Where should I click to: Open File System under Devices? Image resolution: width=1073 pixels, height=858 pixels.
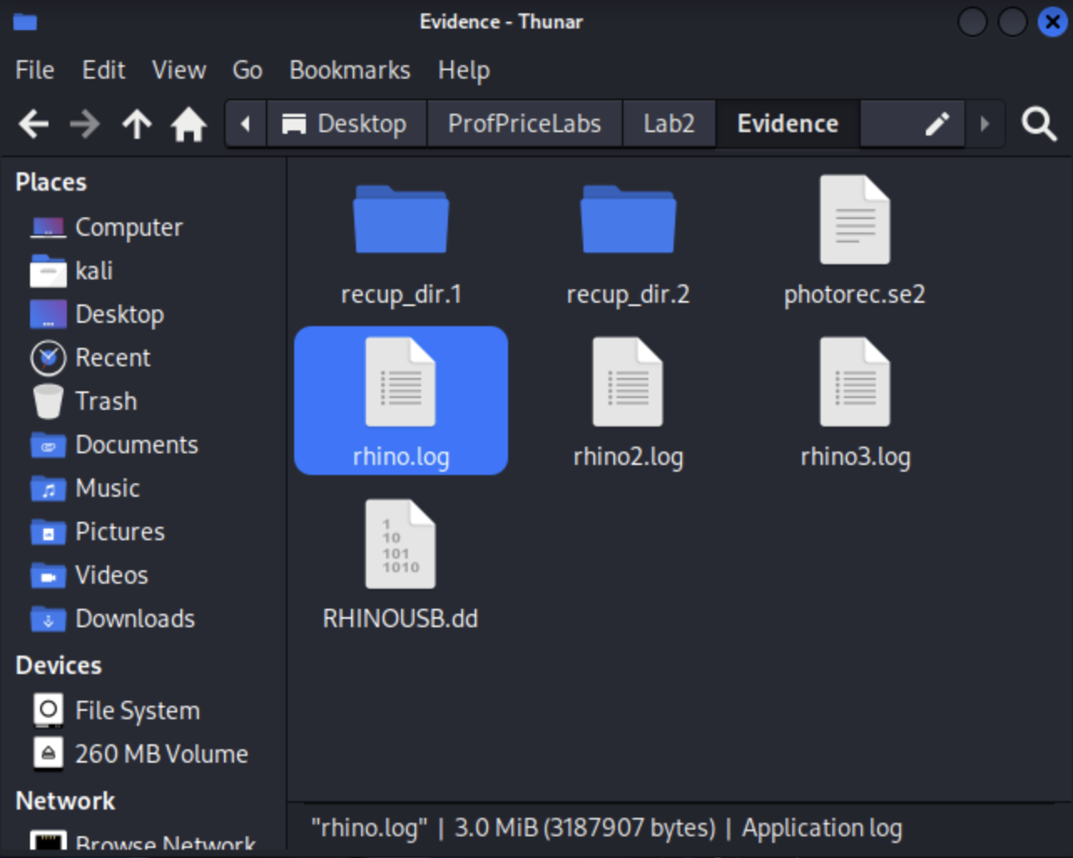(x=137, y=711)
